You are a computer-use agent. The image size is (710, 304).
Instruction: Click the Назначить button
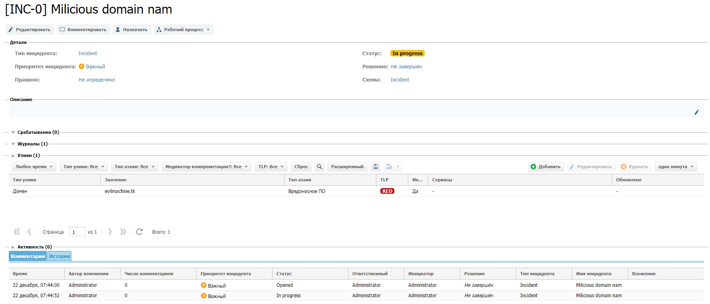(132, 30)
